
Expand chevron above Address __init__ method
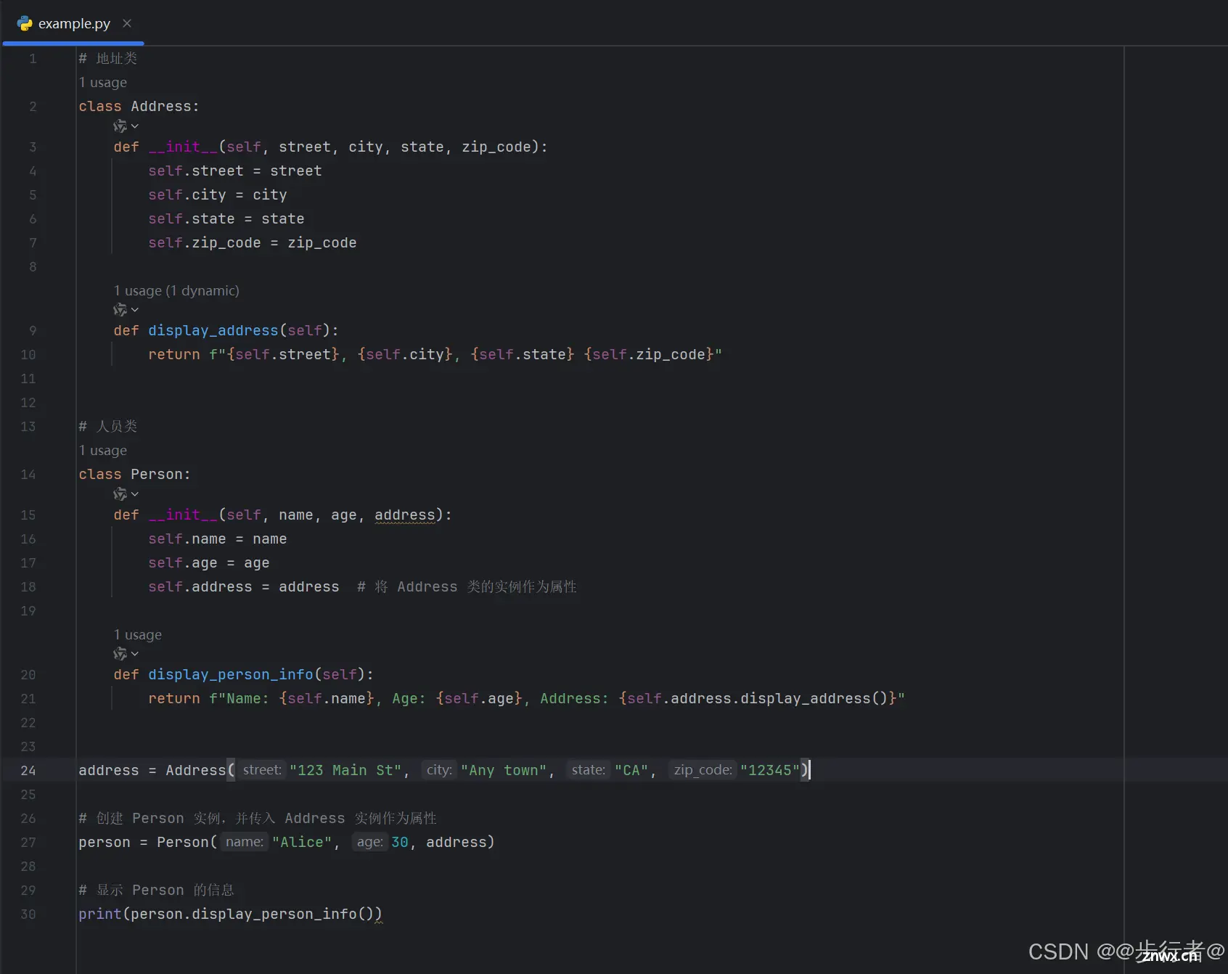click(x=135, y=126)
